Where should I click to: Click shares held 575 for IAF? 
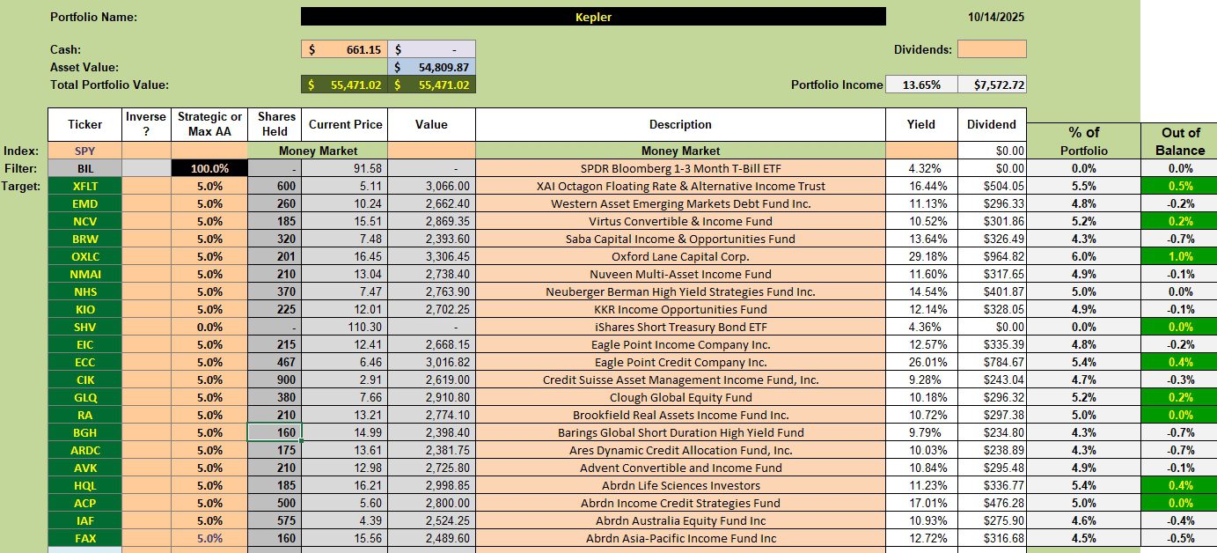pyautogui.click(x=274, y=520)
